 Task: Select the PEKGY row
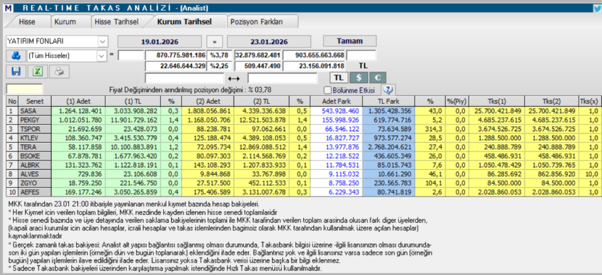pyautogui.click(x=303, y=119)
